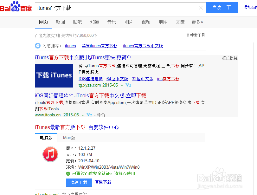The image size is (257, 195).
Task: Switch to the 新闻 tab
Action: click(x=60, y=22)
